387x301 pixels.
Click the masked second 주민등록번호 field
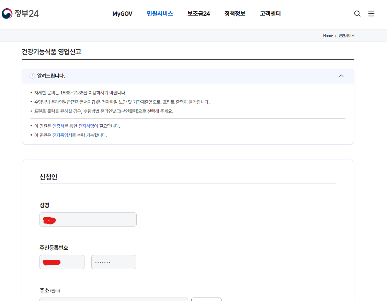pos(114,262)
